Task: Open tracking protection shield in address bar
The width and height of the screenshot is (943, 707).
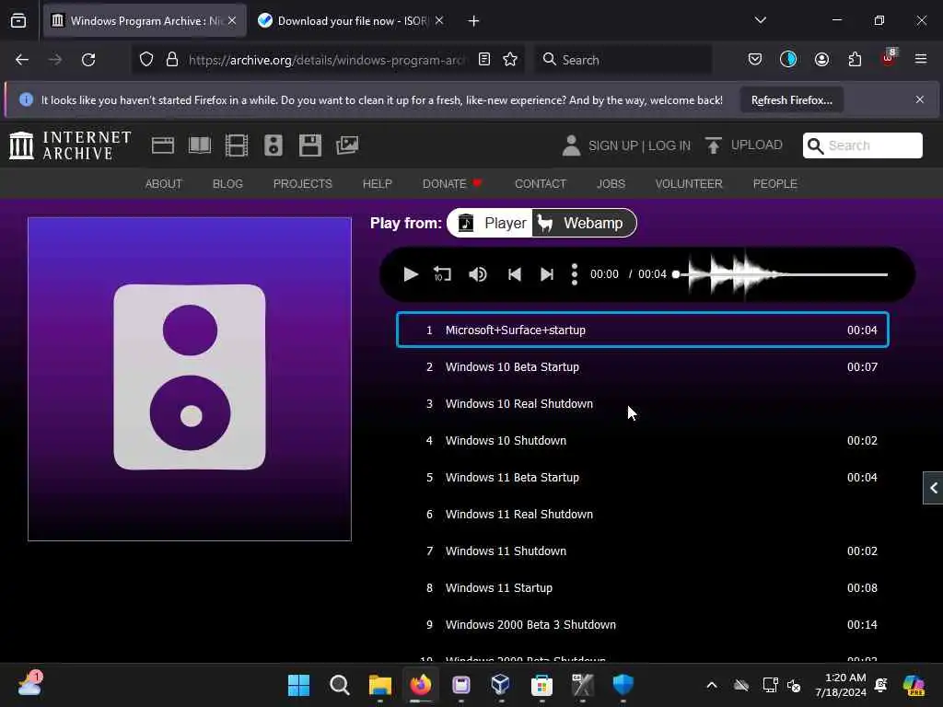Action: coord(146,60)
